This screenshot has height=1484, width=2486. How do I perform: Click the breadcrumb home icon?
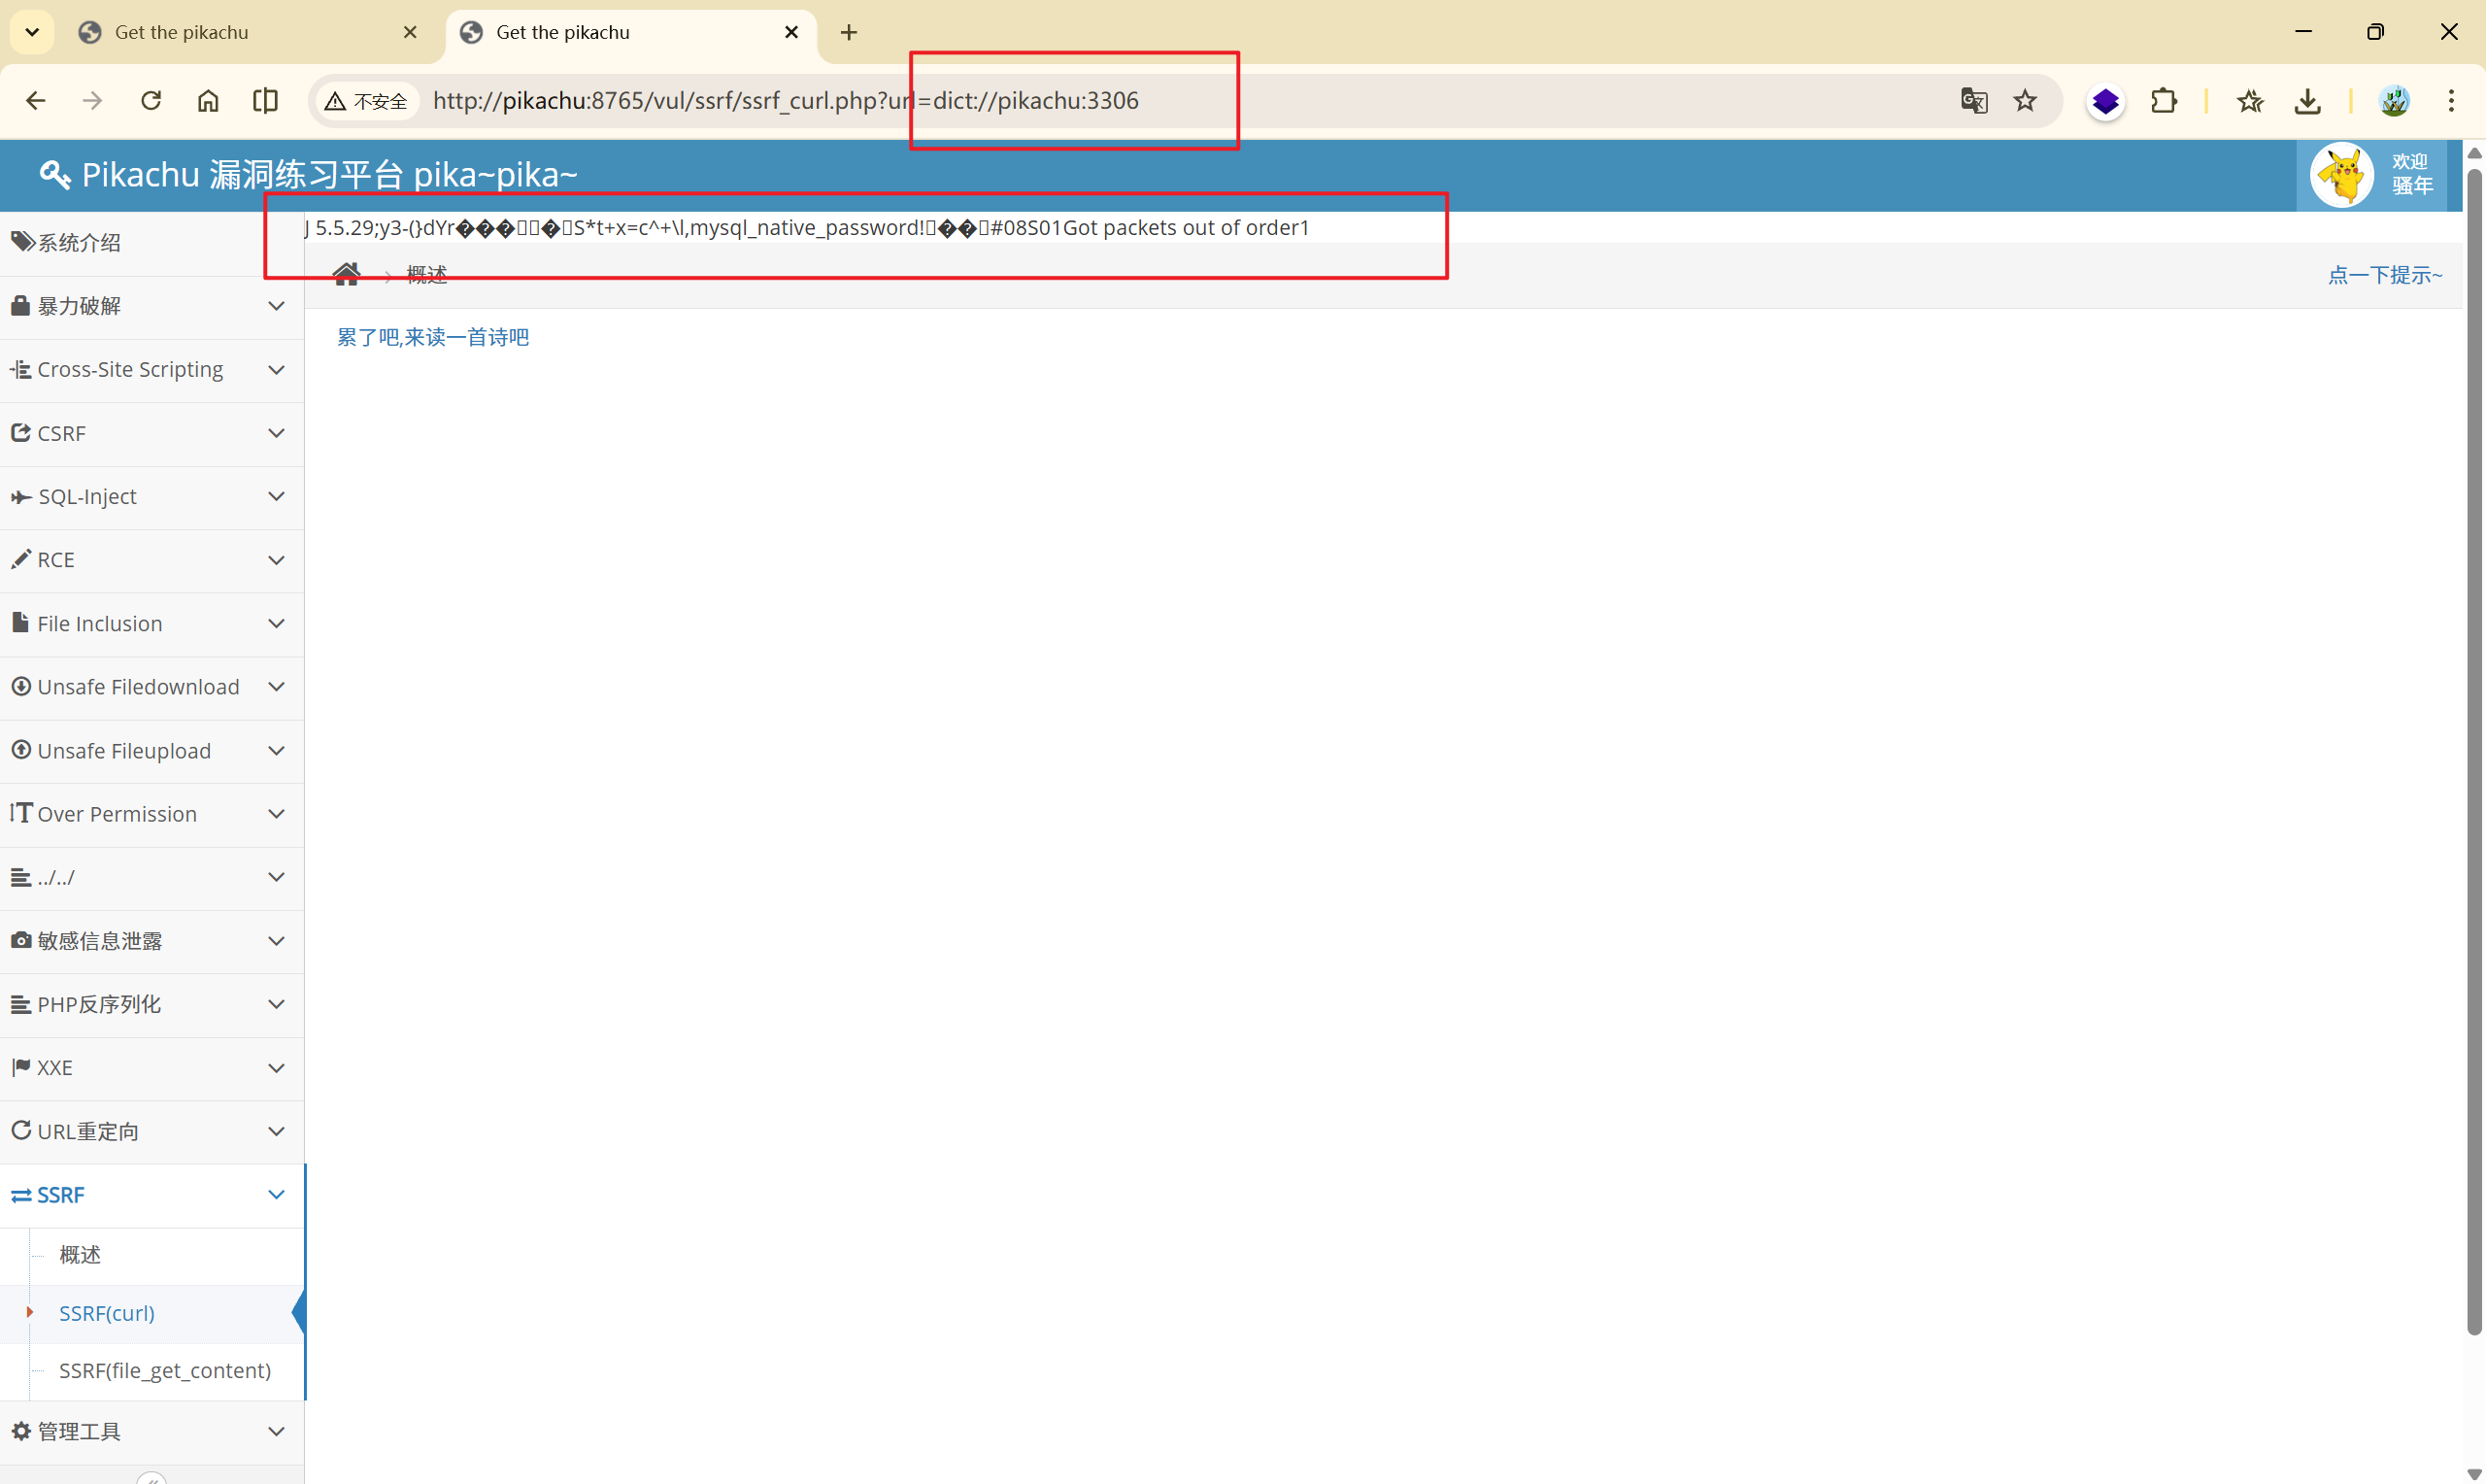click(347, 274)
